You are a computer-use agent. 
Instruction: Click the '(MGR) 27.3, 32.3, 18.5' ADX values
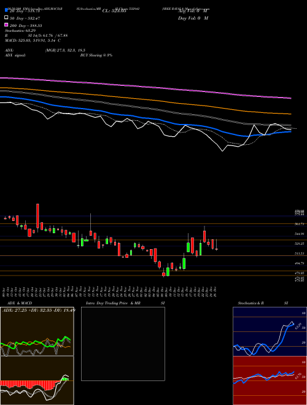click(x=65, y=50)
